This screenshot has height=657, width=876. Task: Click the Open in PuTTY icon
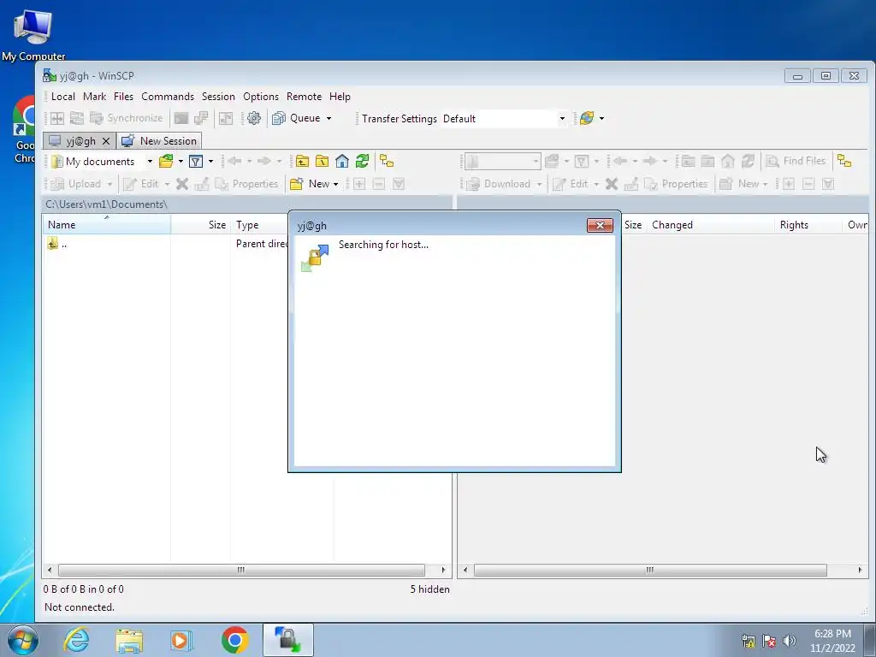[x=201, y=118]
